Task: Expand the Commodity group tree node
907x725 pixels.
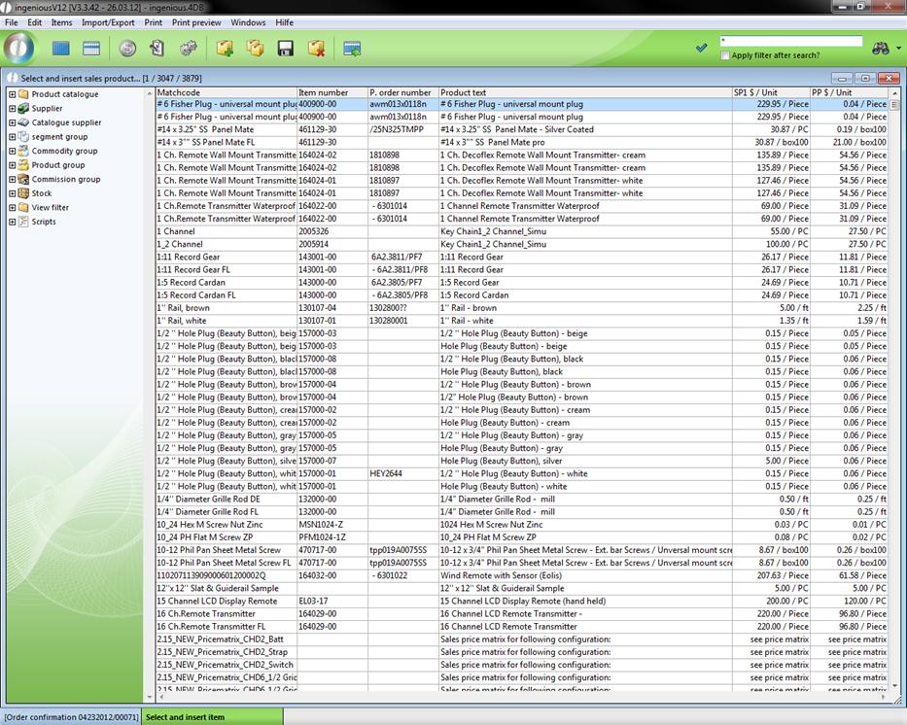Action: coord(12,151)
